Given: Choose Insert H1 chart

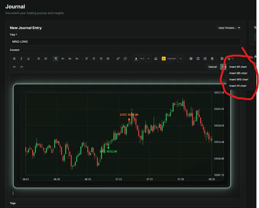Looking at the screenshot, I should 238,86.
